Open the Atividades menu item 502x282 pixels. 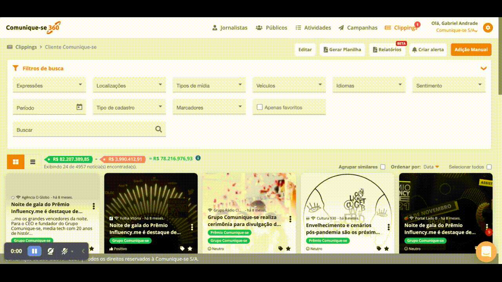point(313,28)
